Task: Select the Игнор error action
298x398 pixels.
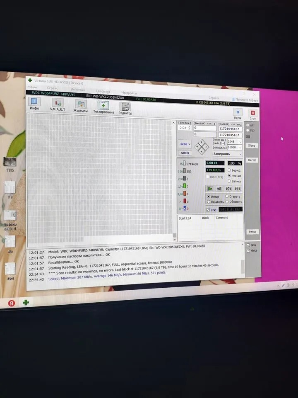Action: [x=209, y=196]
